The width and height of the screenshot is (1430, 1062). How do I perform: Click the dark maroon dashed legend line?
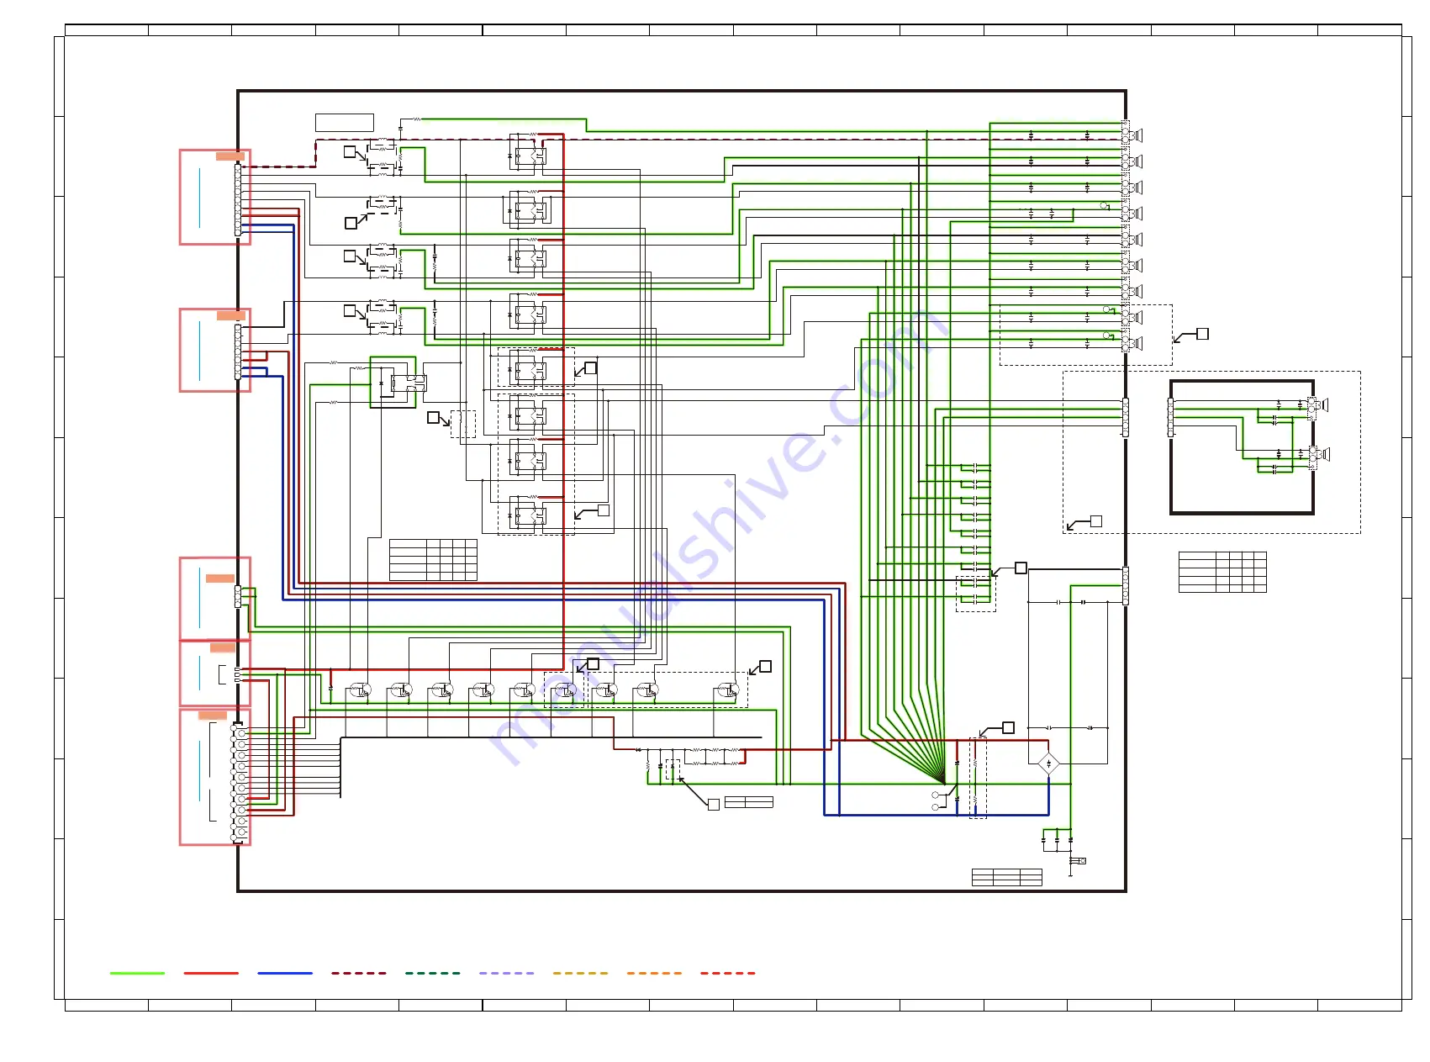(359, 973)
